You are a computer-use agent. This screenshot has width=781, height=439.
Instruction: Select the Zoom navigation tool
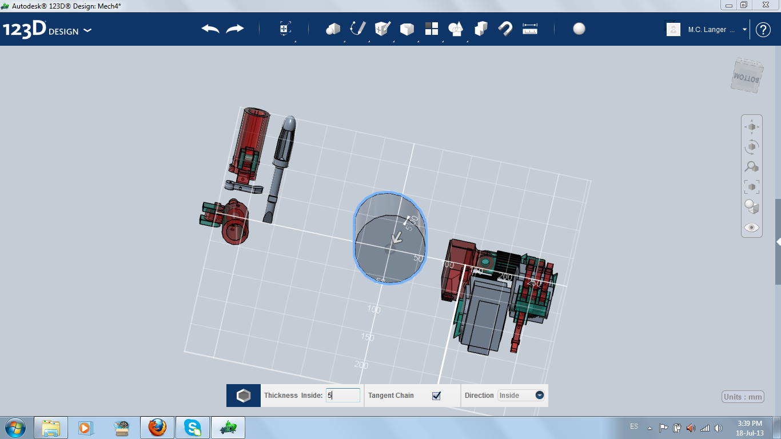(752, 167)
